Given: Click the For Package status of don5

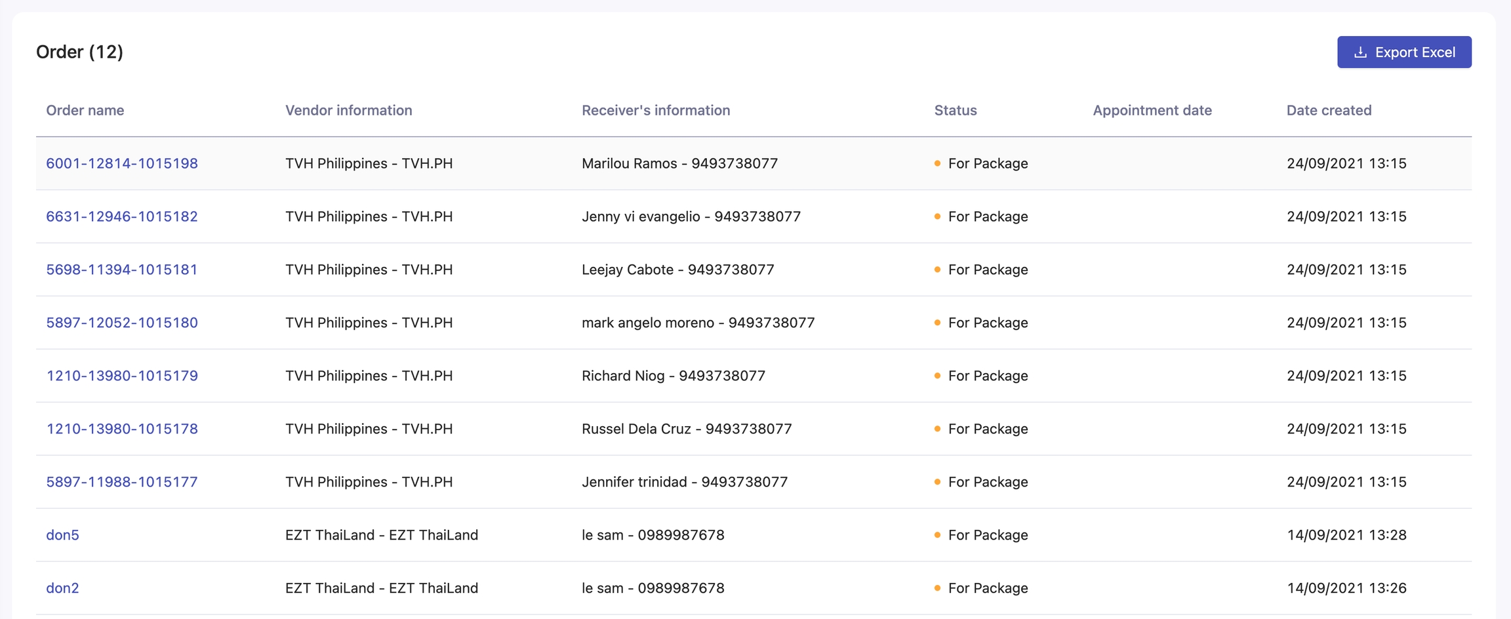Looking at the screenshot, I should coord(988,535).
